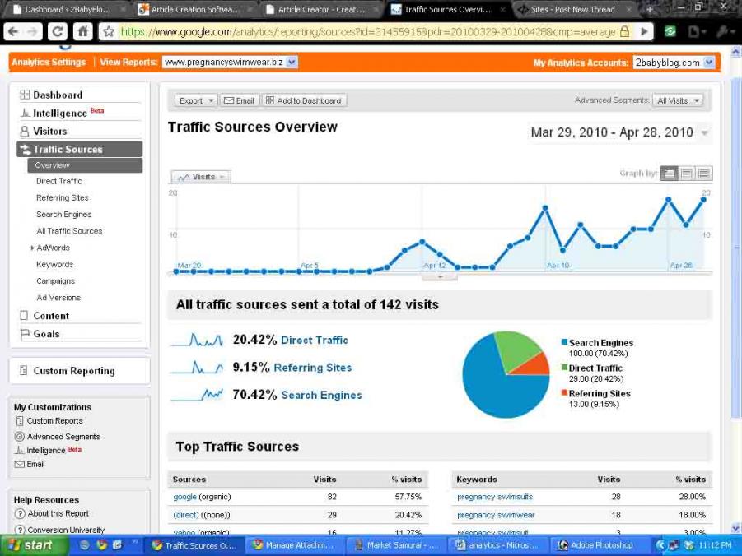Click the Custom Reporting document icon
742x556 pixels.
point(24,371)
